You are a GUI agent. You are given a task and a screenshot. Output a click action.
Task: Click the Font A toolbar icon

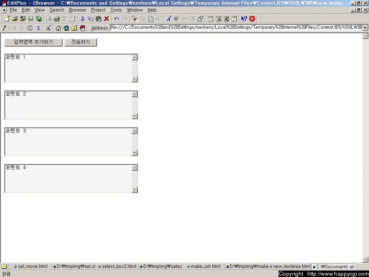[x=169, y=19]
